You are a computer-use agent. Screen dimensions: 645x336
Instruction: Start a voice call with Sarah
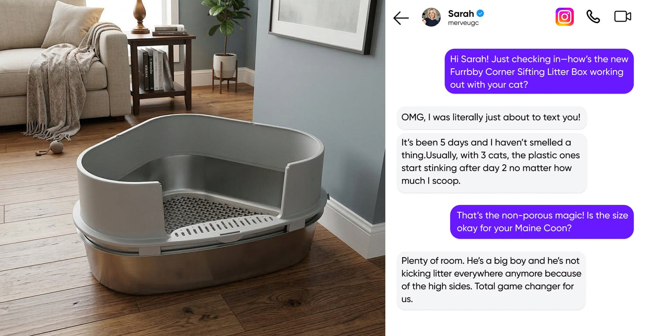click(593, 17)
